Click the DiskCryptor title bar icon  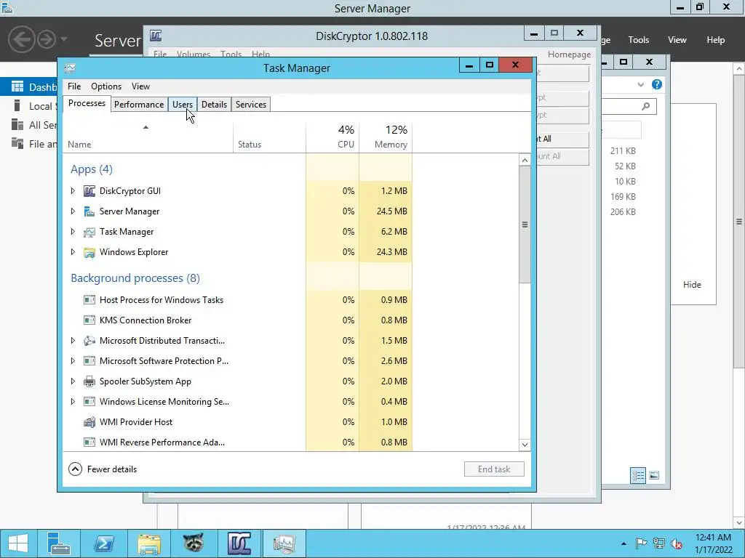[x=156, y=36]
